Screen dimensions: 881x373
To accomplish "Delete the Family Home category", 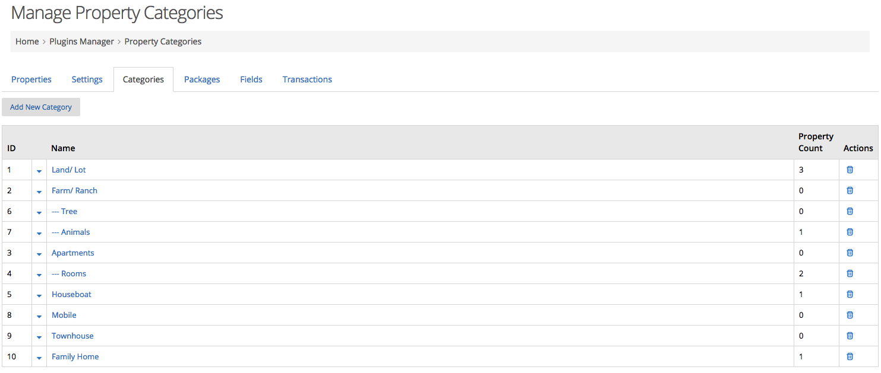I will (x=850, y=356).
